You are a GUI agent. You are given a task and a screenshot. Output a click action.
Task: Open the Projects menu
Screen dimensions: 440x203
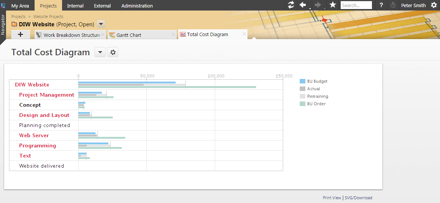click(x=48, y=6)
